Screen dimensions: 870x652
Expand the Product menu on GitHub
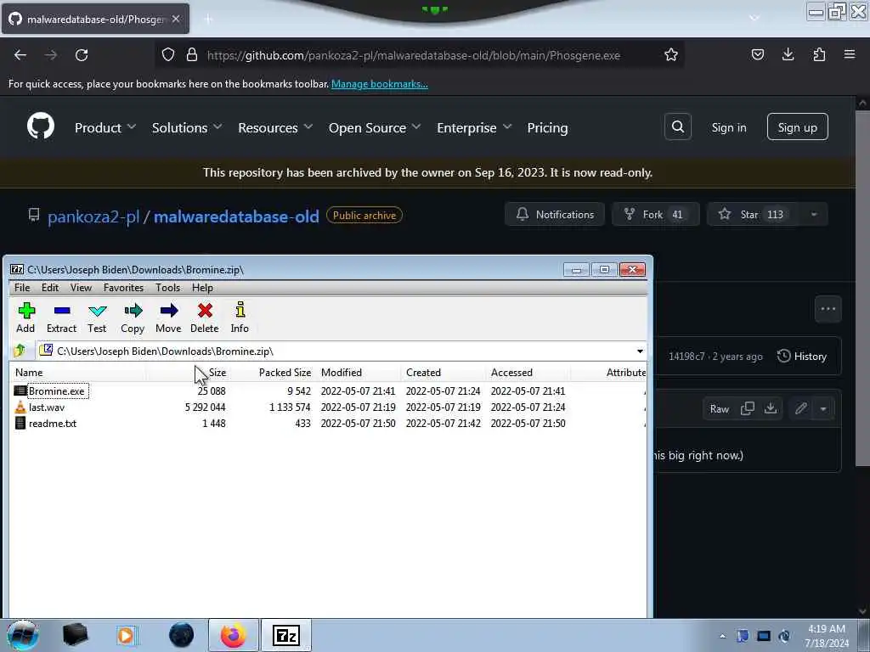[x=105, y=127]
